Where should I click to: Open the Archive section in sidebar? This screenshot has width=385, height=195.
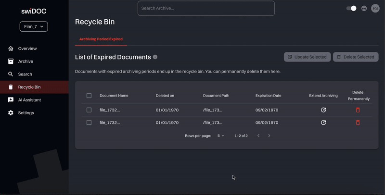point(26,61)
